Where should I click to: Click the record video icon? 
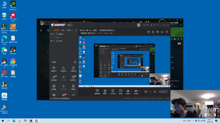[x=146, y=92]
